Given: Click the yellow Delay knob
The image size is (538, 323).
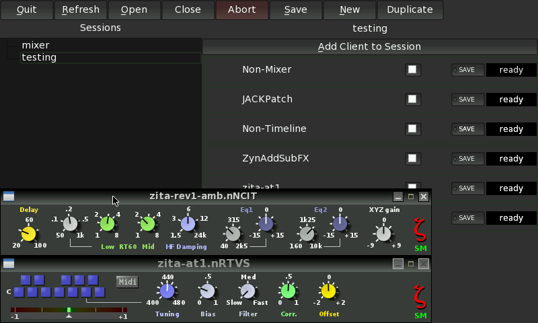Looking at the screenshot, I should click(x=28, y=234).
